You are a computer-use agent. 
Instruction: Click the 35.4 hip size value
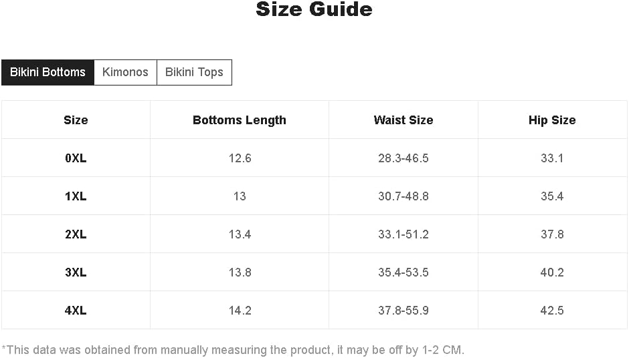click(x=552, y=196)
